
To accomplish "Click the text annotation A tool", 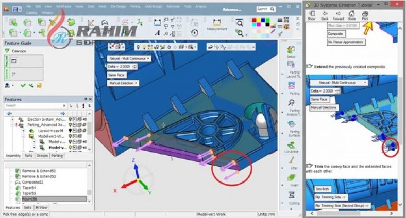I will click(158, 33).
